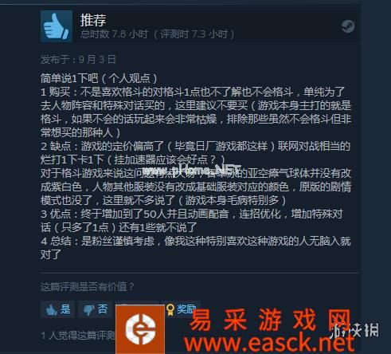391x354 pixels.
Task: Click the line starting with 2 缺点
Action: (195, 146)
